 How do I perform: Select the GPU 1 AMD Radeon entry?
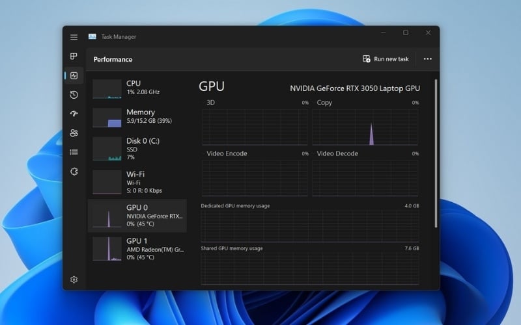click(137, 249)
